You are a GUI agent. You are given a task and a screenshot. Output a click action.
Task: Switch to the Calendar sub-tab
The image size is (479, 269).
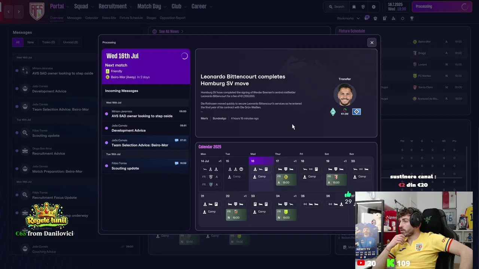(x=92, y=18)
